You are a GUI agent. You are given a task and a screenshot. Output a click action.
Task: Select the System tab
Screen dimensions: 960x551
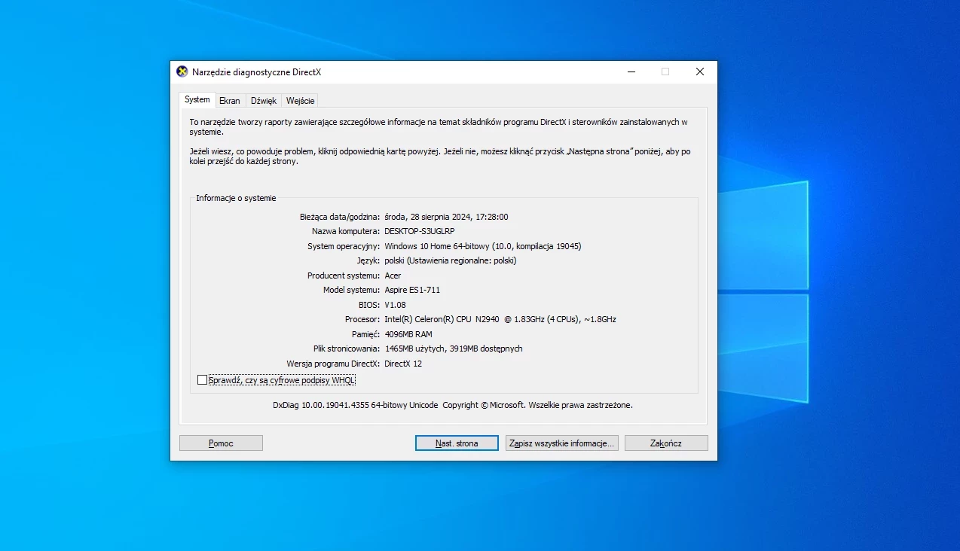tap(197, 99)
